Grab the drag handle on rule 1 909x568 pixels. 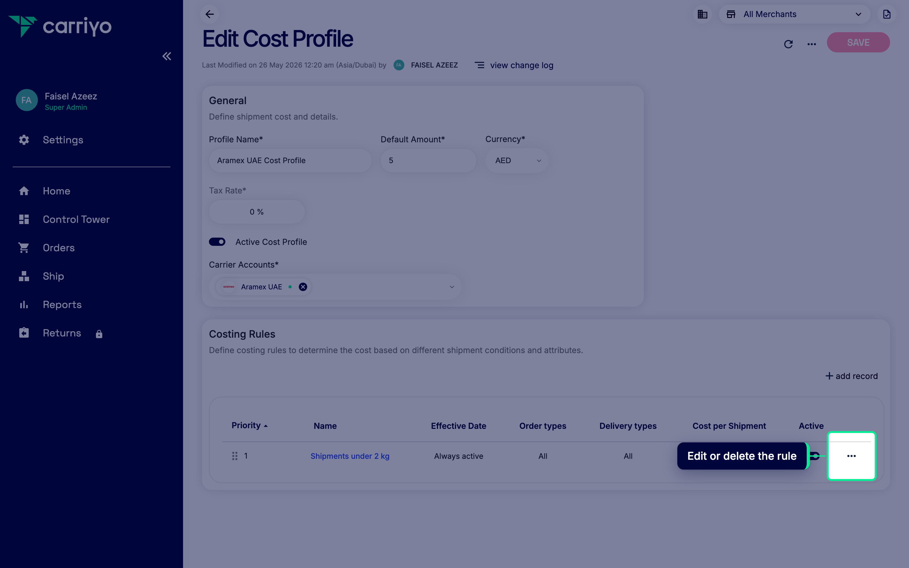235,456
